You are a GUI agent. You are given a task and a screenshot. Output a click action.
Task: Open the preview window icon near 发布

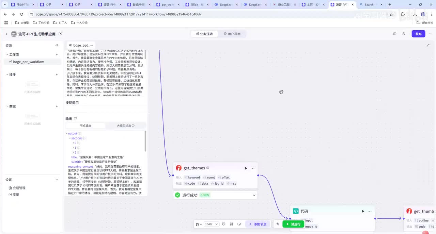[395, 34]
